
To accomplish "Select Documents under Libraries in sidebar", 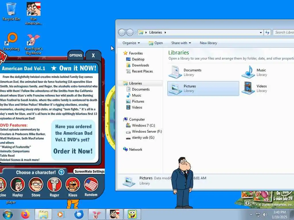I will click(141, 89).
